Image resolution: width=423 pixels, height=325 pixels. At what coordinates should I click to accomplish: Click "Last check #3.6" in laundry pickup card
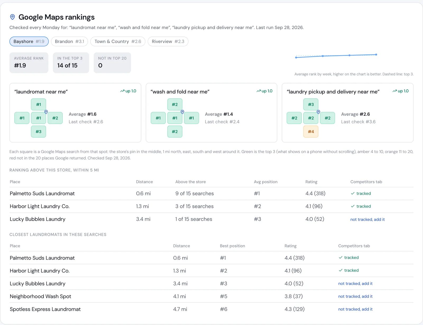(x=358, y=122)
